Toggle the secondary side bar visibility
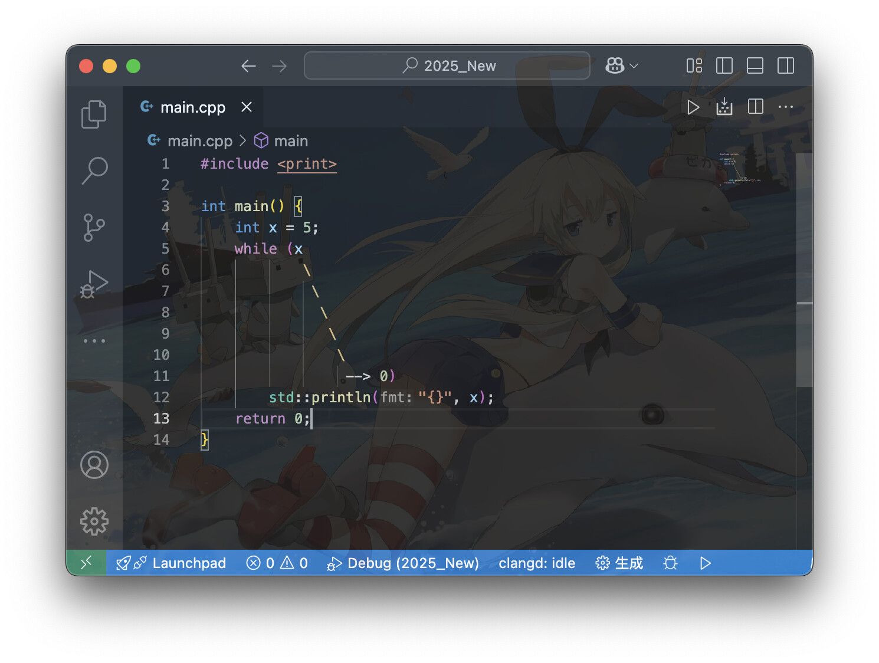The width and height of the screenshot is (879, 663). click(x=786, y=65)
